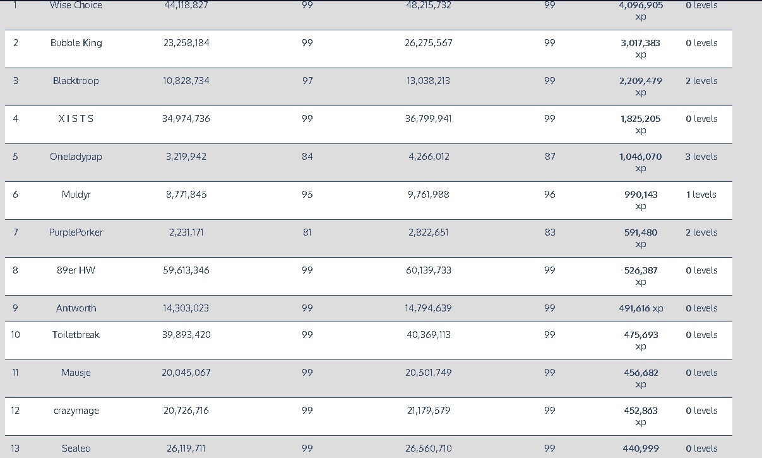Click the Sealeo player name
This screenshot has width=762, height=458.
[76, 449]
